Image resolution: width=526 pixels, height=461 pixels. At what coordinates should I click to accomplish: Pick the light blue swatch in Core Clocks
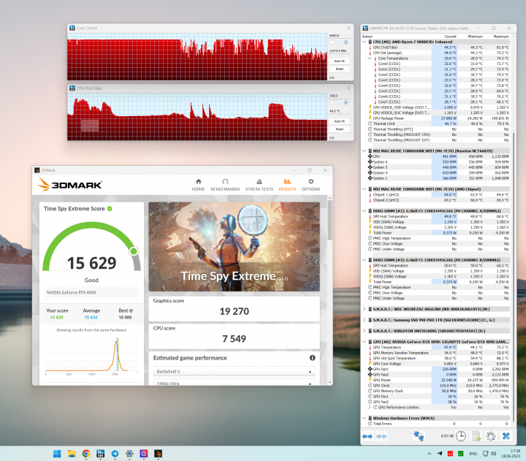tap(339, 42)
